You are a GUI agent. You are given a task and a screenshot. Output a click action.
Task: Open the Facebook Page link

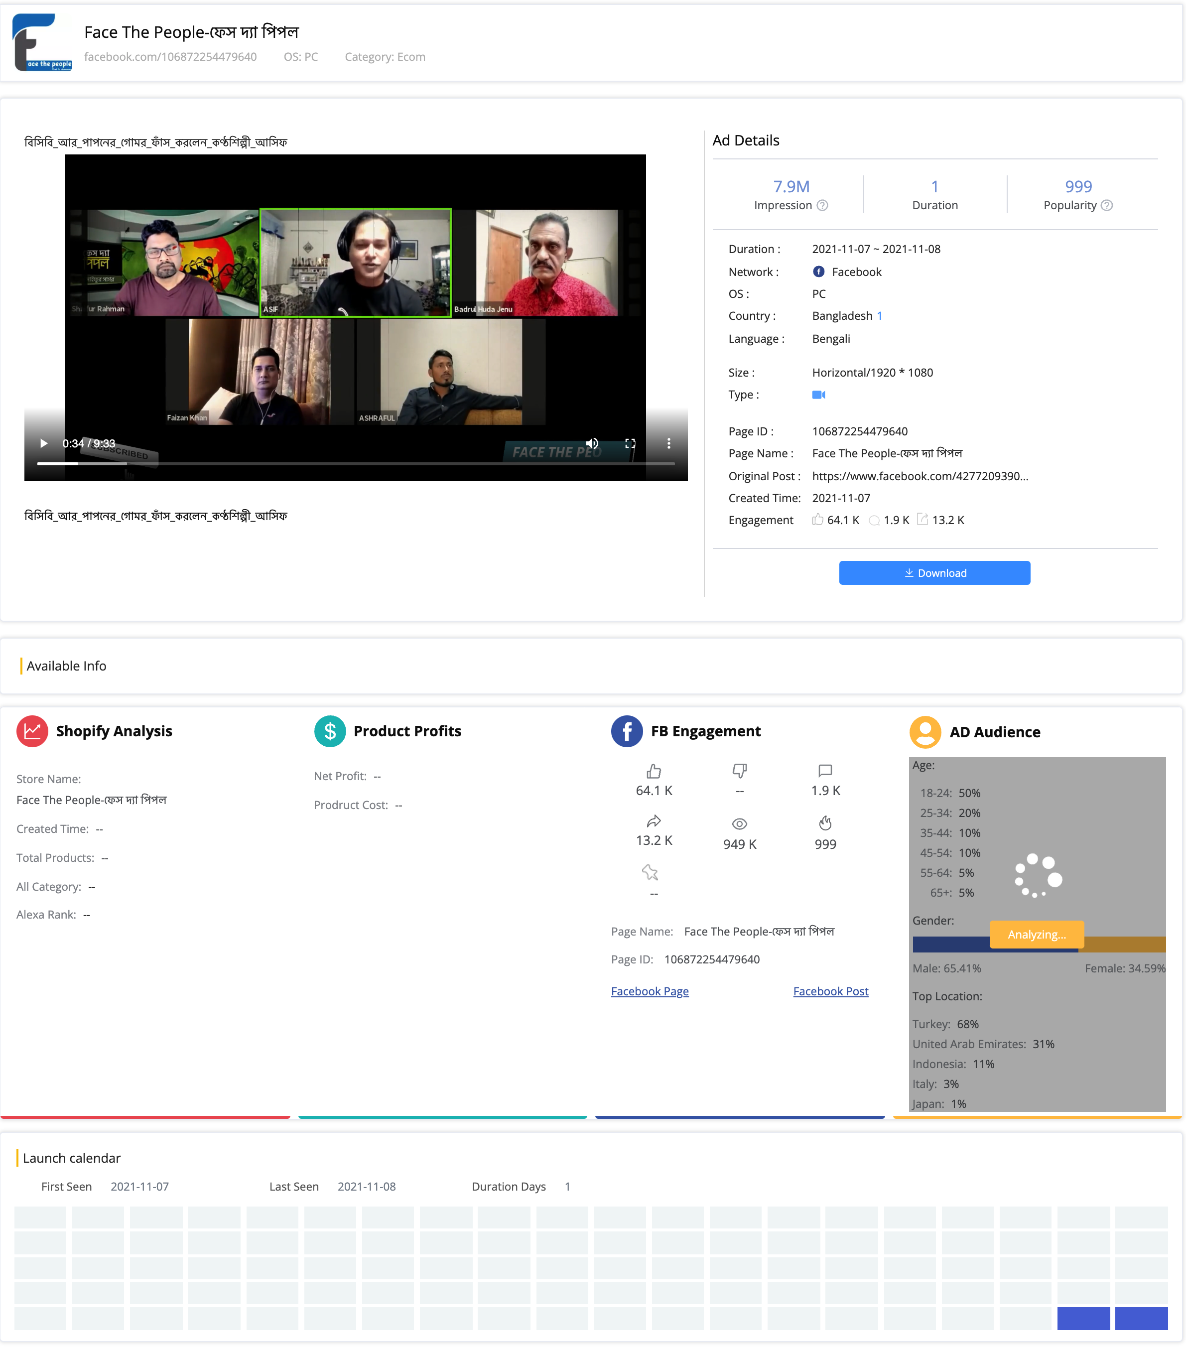pos(649,991)
